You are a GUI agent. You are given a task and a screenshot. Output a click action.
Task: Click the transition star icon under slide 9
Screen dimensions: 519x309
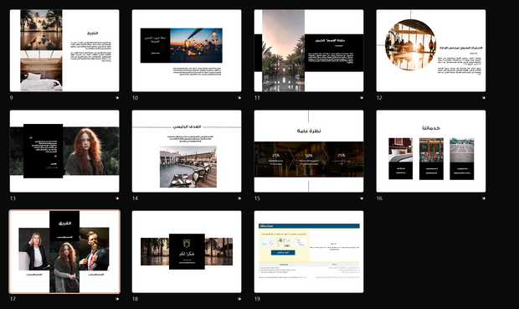click(x=117, y=98)
